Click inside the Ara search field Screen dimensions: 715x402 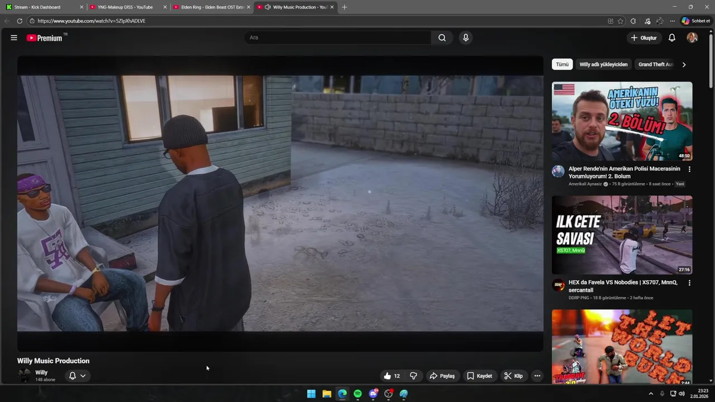click(x=337, y=38)
